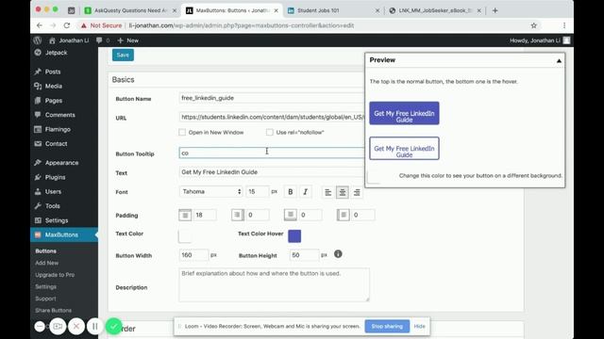
Task: Reload the page with refresh icon
Action: (67, 25)
